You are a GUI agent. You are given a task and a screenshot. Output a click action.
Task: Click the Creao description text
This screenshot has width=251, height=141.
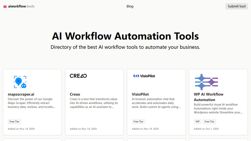click(x=94, y=103)
